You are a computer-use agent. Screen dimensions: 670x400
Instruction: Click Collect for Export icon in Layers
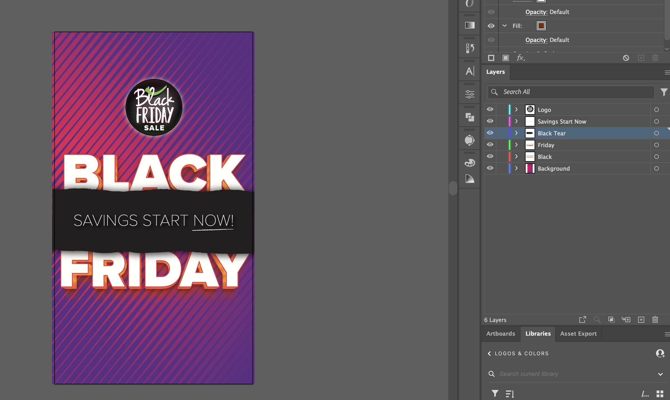582,320
